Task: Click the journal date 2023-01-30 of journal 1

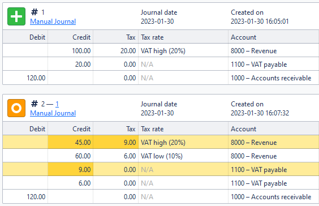Action: click(x=157, y=22)
